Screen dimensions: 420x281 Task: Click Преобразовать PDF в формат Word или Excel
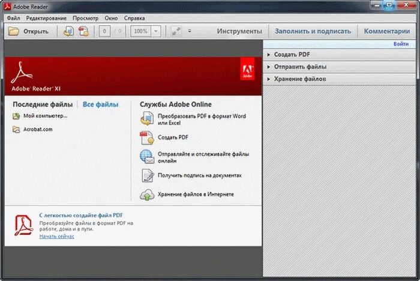[202, 119]
